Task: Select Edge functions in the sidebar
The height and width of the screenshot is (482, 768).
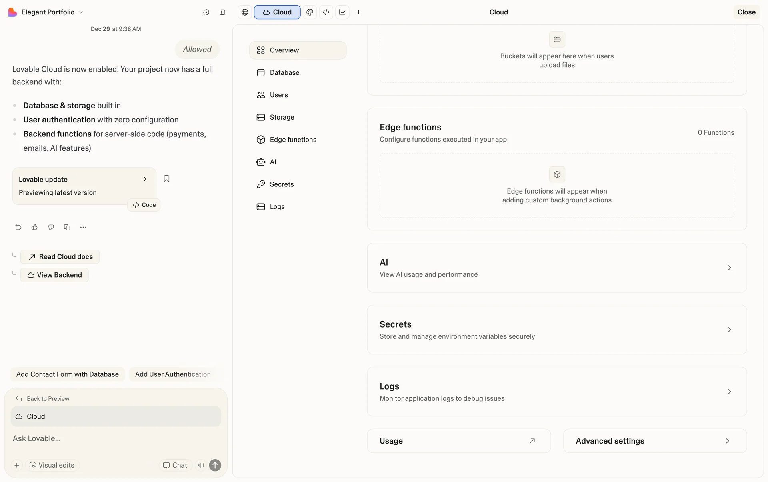Action: coord(293,140)
